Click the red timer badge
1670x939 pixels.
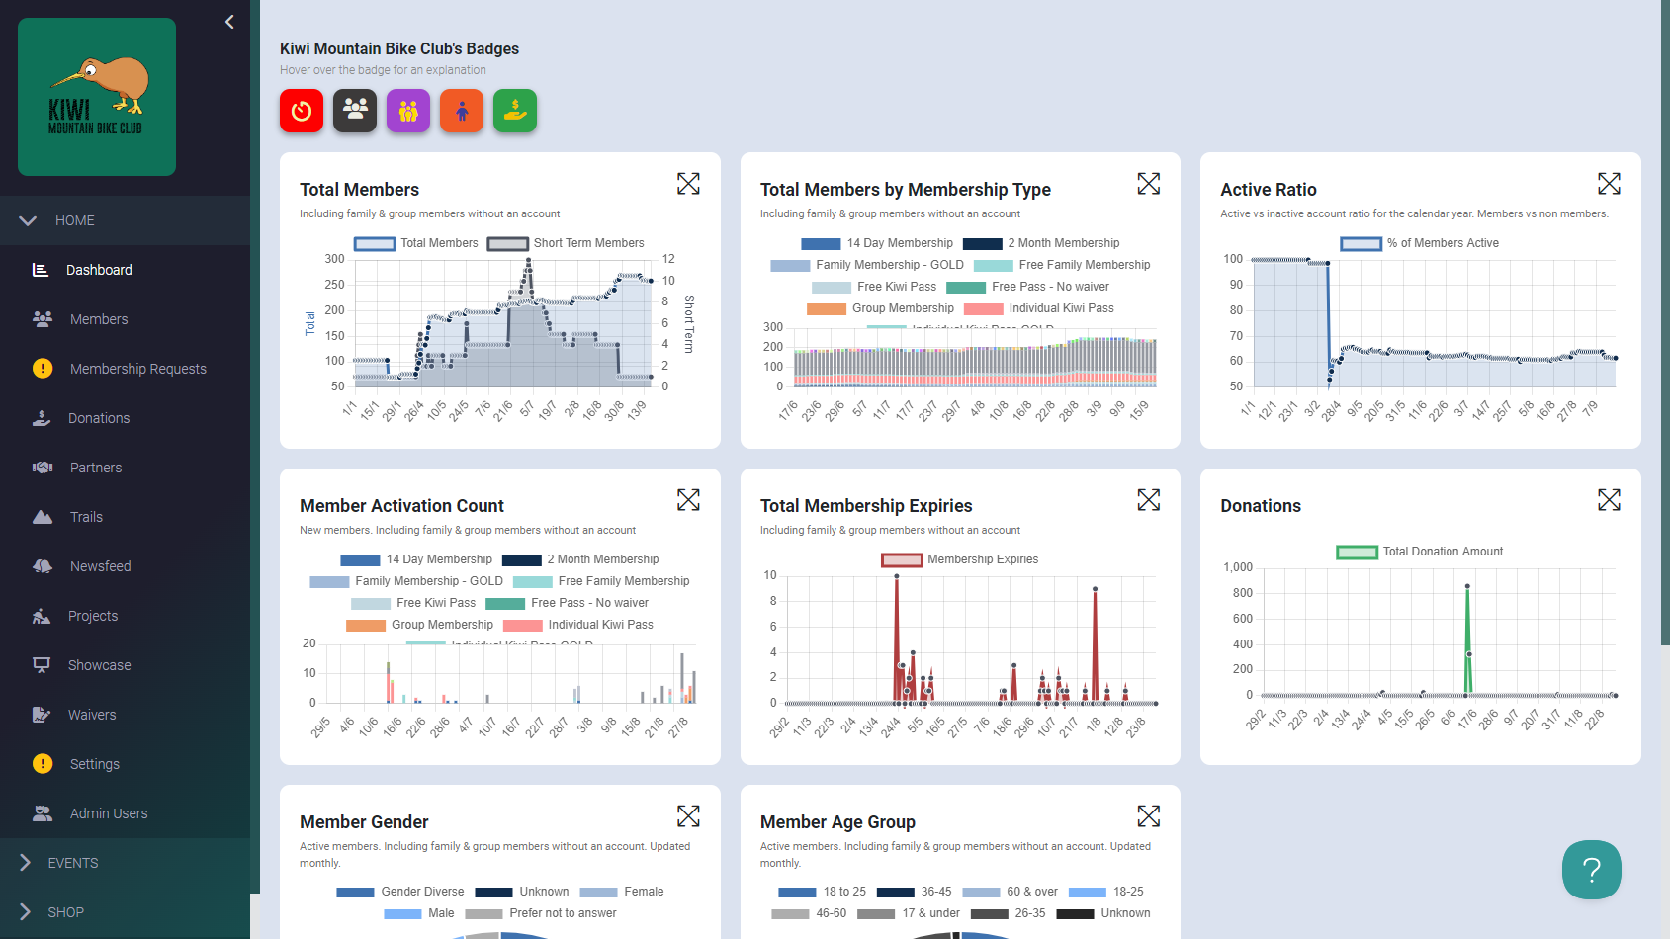[x=302, y=111]
